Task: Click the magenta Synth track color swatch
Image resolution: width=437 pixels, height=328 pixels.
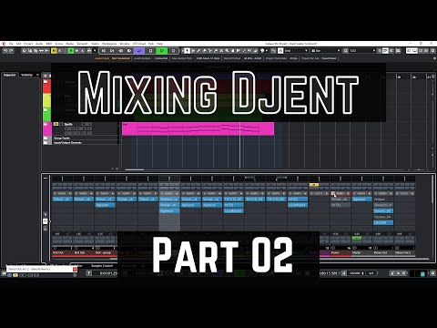Action: coord(47,128)
